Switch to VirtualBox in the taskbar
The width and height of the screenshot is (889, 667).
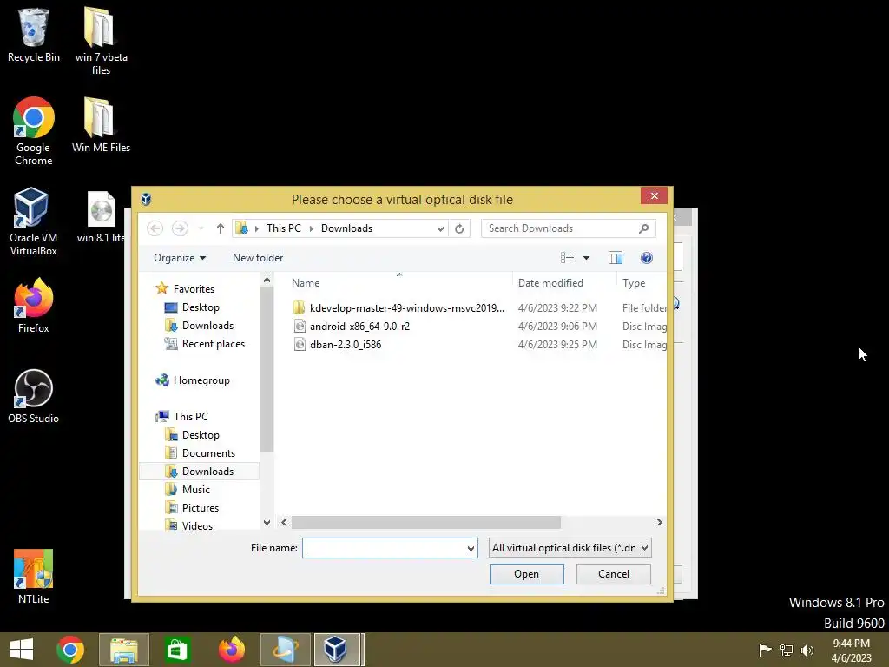tap(338, 650)
